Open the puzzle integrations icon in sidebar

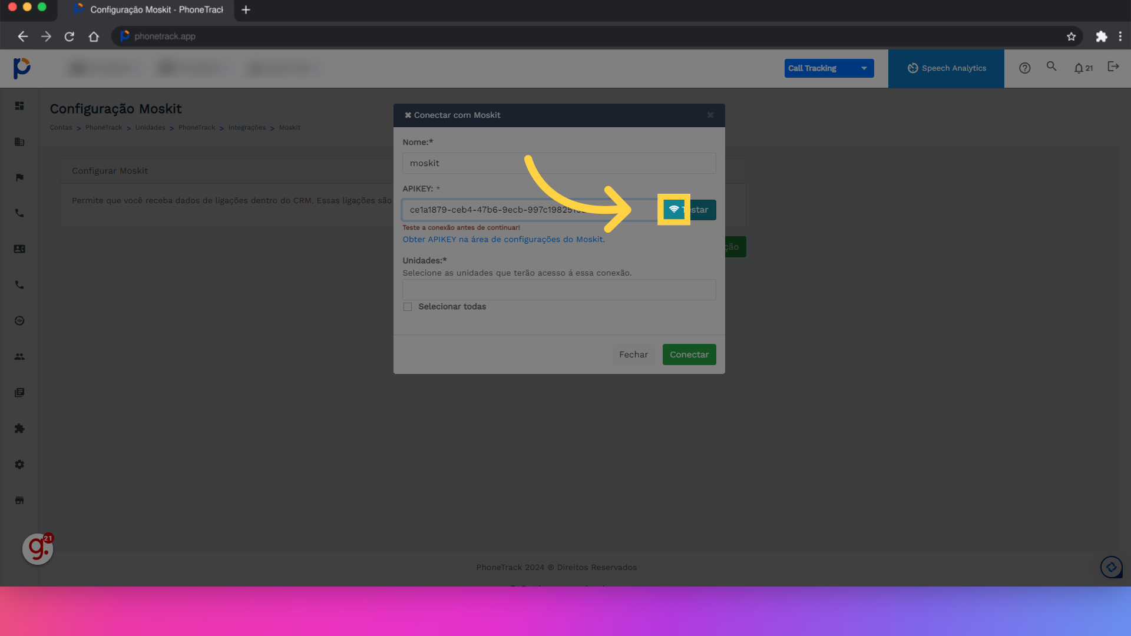(19, 429)
